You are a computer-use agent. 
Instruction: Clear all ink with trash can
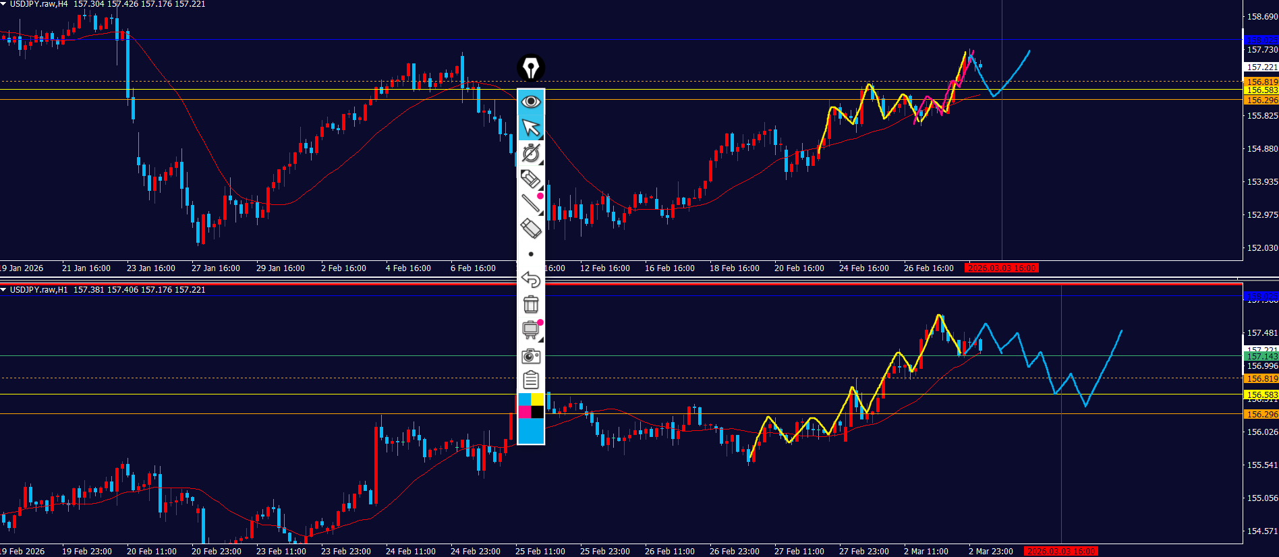531,305
